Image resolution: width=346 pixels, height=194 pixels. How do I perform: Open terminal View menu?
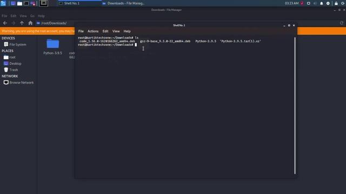pyautogui.click(x=116, y=31)
